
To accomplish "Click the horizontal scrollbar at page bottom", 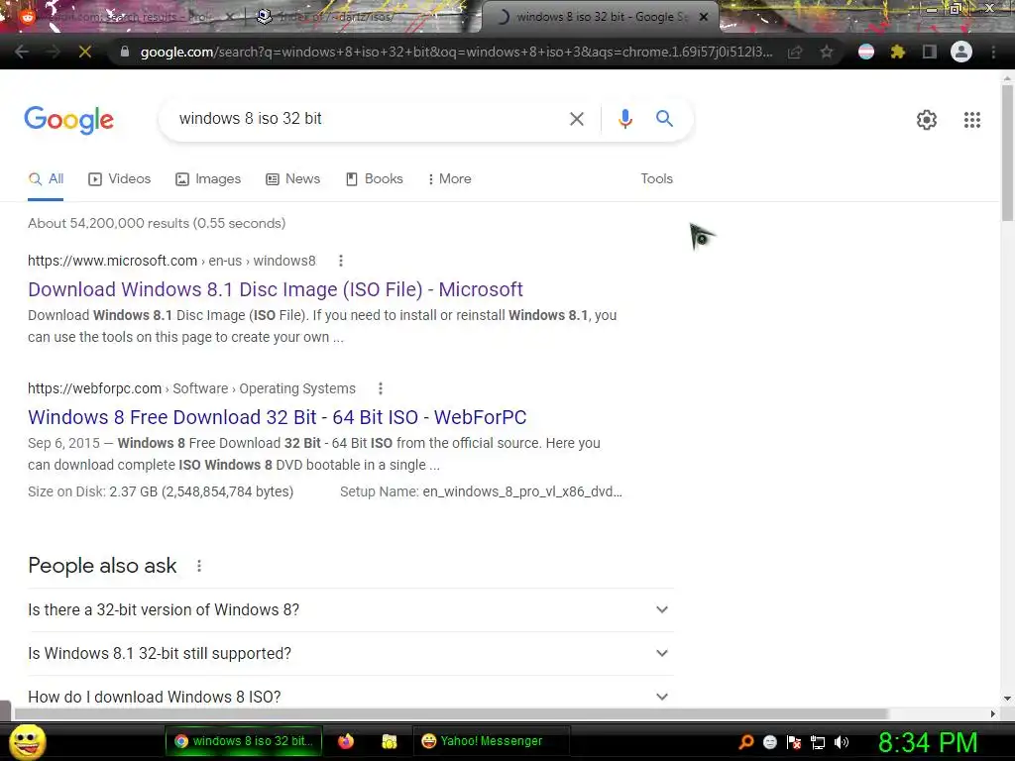I will [x=450, y=713].
